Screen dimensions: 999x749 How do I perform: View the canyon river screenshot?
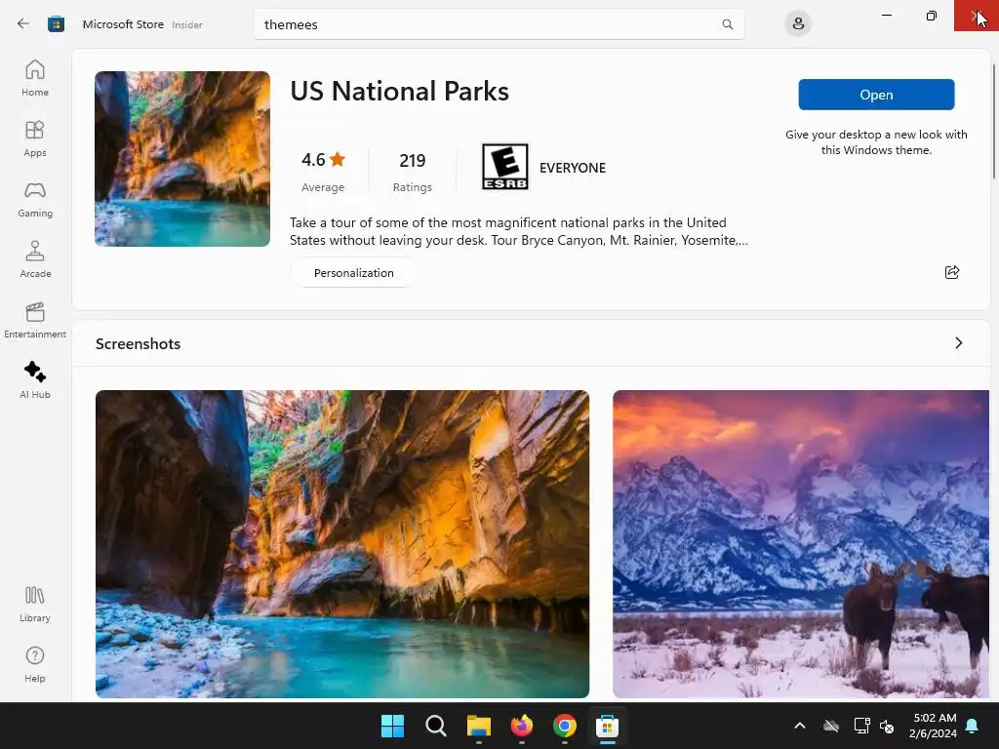tap(342, 544)
